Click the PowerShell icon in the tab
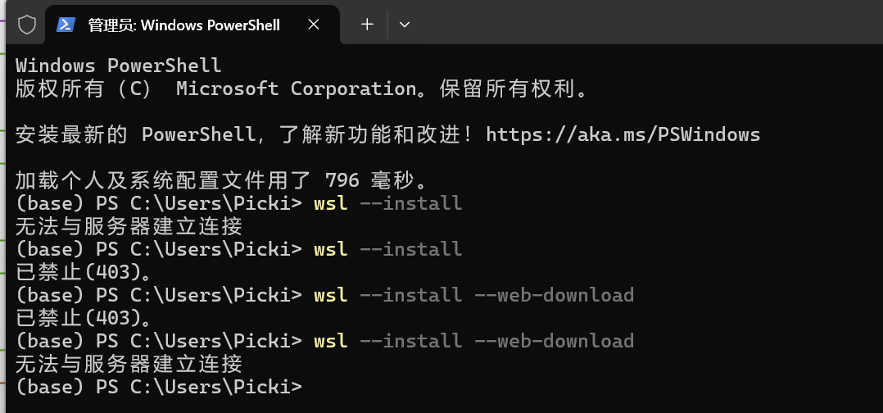The width and height of the screenshot is (883, 413). [x=66, y=25]
